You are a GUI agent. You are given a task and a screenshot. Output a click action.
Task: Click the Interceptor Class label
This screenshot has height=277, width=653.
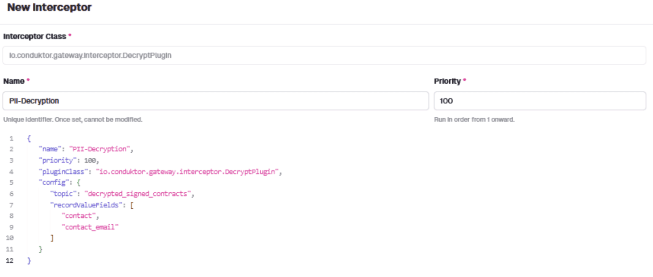35,36
